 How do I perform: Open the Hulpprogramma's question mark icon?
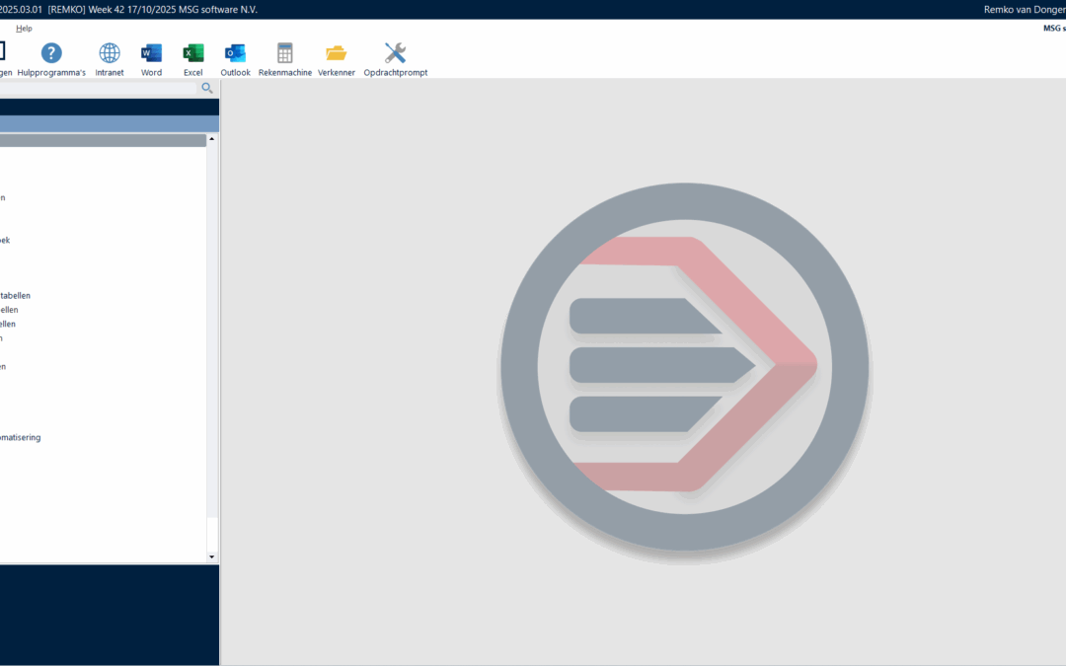tap(51, 53)
